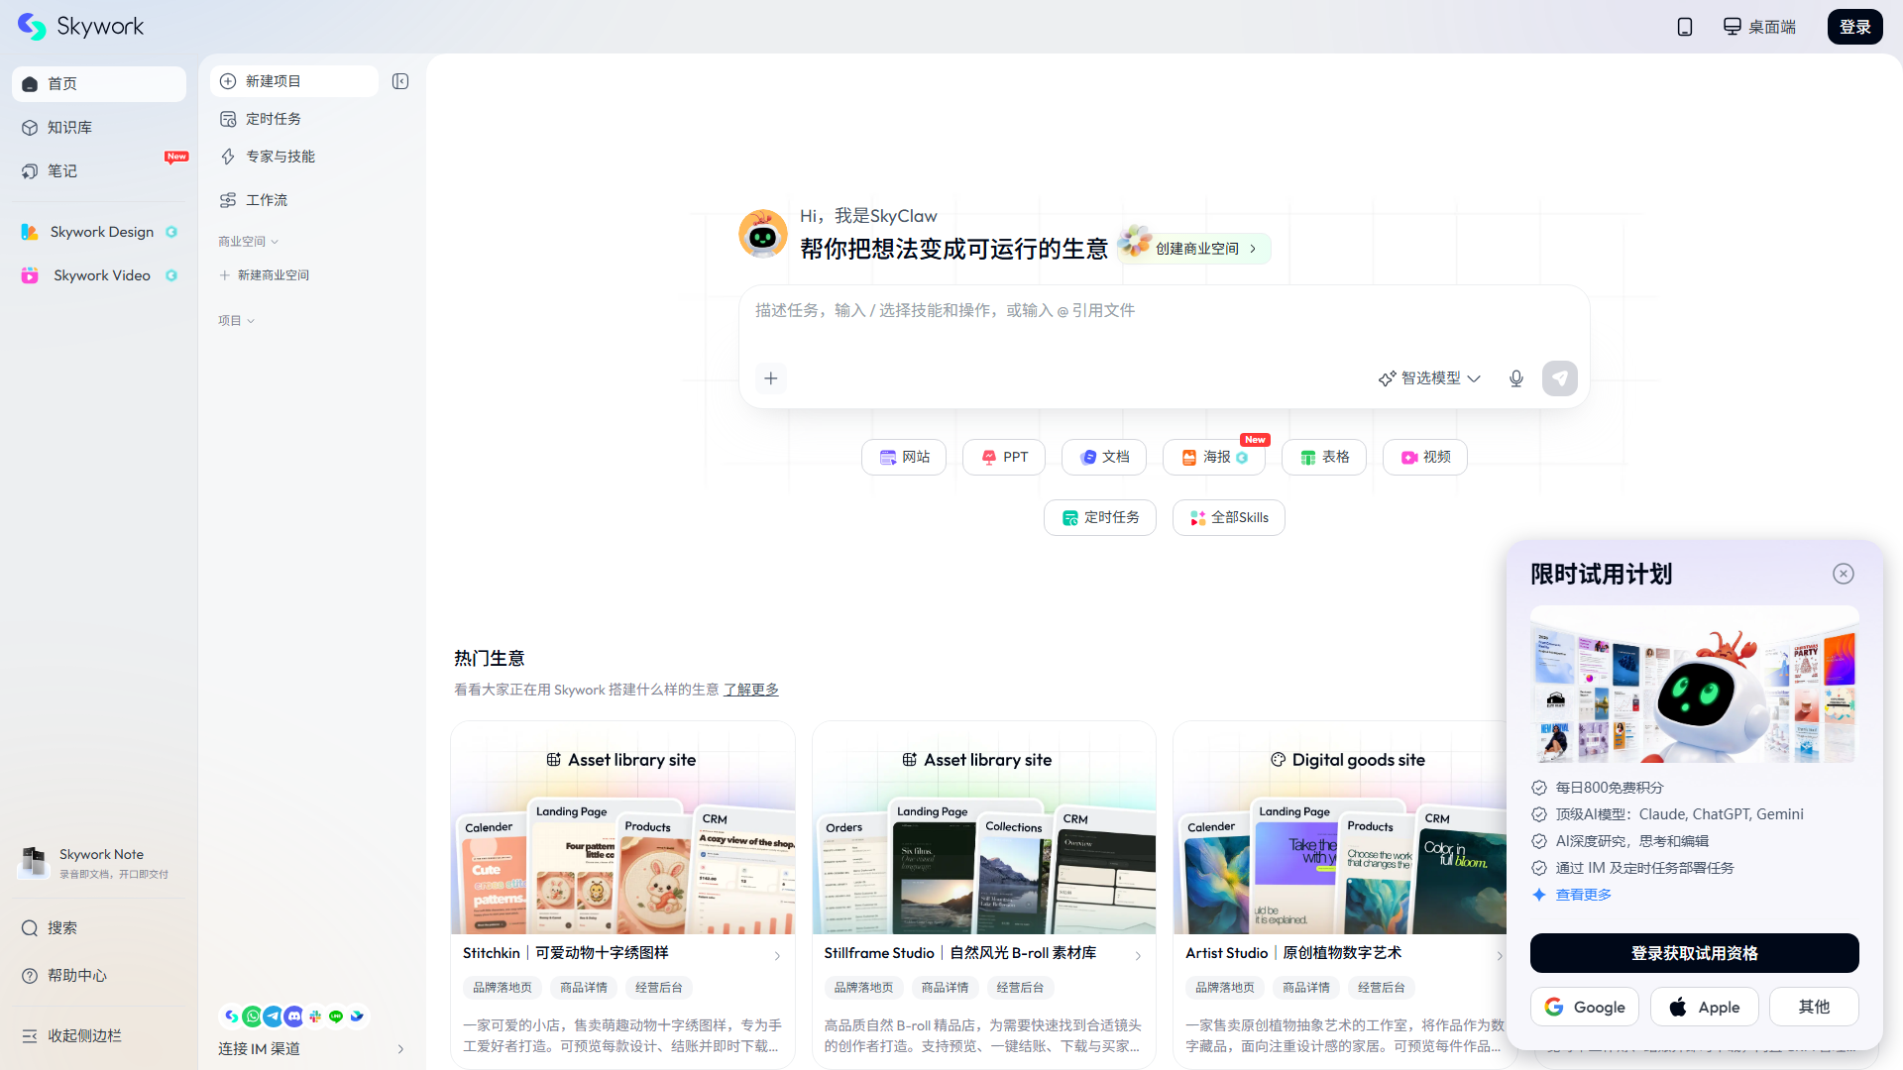The width and height of the screenshot is (1903, 1070).
Task: Expand Stillframe Studio card chevron
Action: [1138, 956]
